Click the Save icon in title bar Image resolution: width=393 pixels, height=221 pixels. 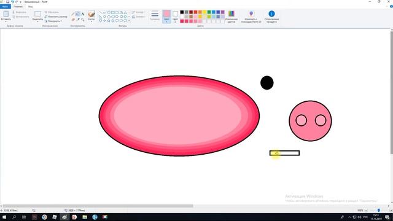click(8, 2)
